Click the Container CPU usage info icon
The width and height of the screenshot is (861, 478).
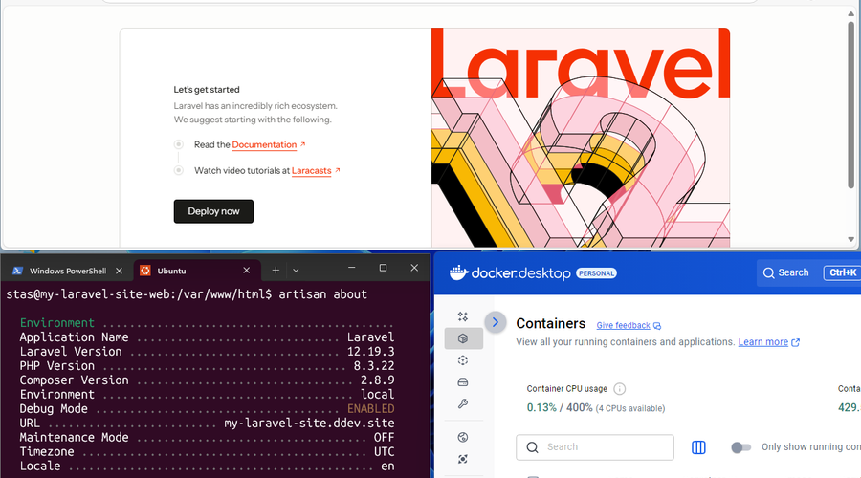(619, 389)
